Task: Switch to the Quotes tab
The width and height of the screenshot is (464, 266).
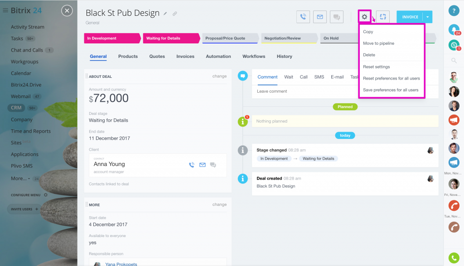Action: 157,56
